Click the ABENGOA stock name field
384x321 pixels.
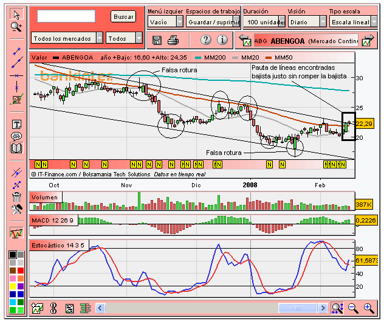click(306, 41)
